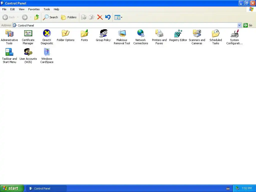Click the Back toolbar button
This screenshot has height=192, width=256.
pyautogui.click(x=9, y=17)
